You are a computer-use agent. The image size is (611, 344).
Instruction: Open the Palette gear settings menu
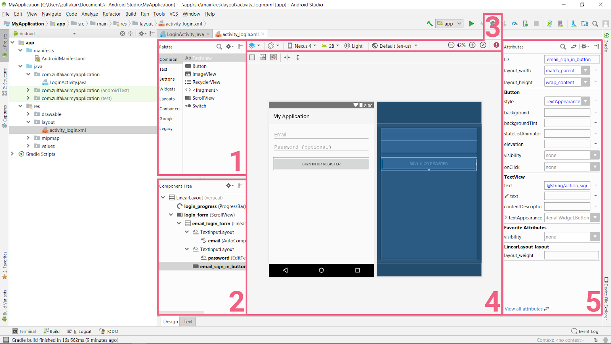[x=230, y=47]
